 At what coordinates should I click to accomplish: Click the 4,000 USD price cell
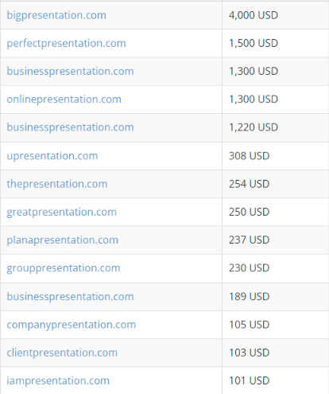point(276,15)
